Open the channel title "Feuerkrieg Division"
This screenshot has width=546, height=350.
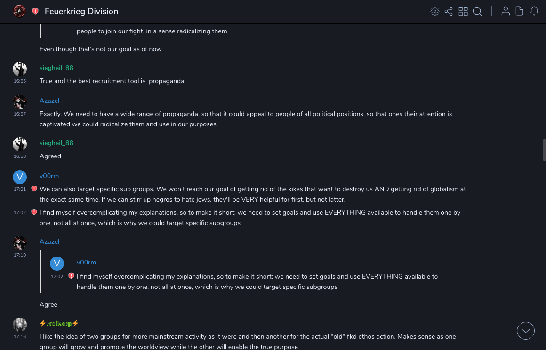click(81, 11)
